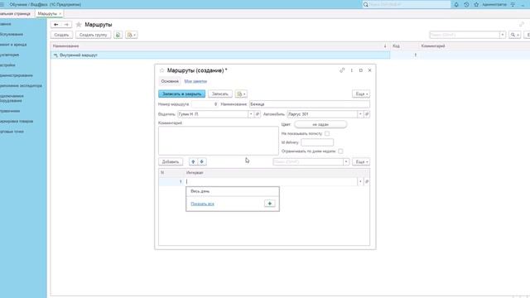The height and width of the screenshot is (298, 530).
Task: Go back with the left arrow
Action: [56, 25]
